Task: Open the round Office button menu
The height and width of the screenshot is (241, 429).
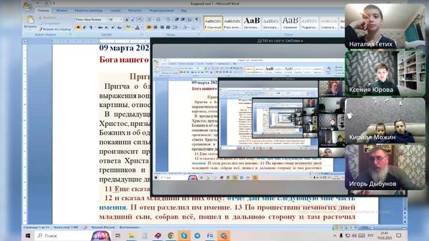Action: point(27,6)
